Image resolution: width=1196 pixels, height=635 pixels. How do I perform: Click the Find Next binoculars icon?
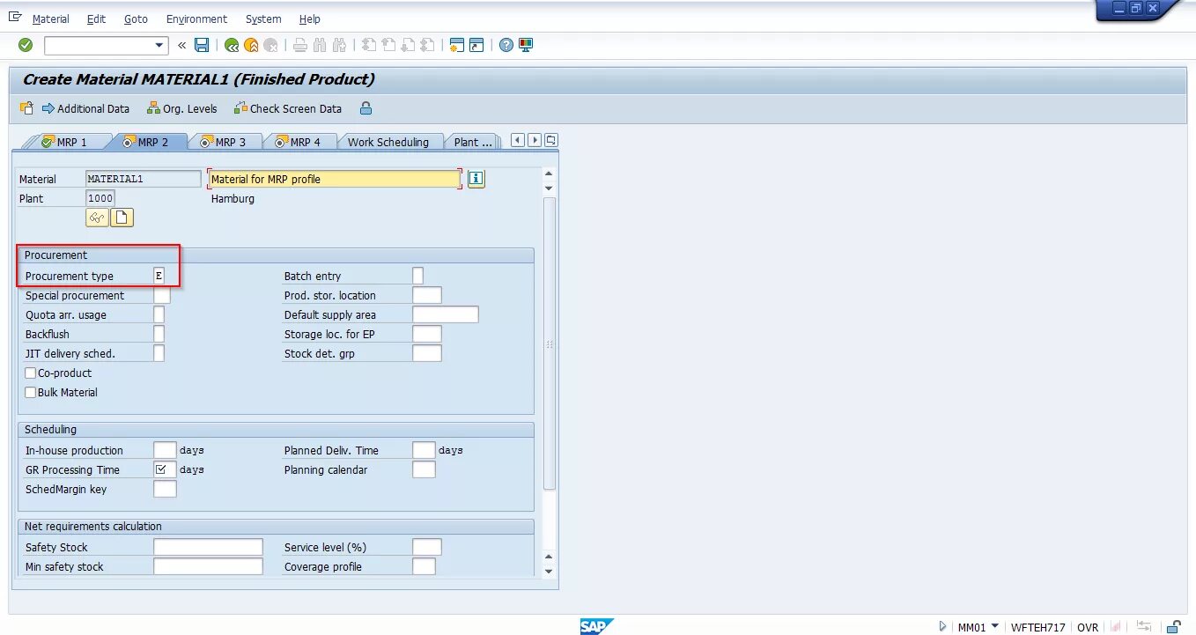coord(339,45)
